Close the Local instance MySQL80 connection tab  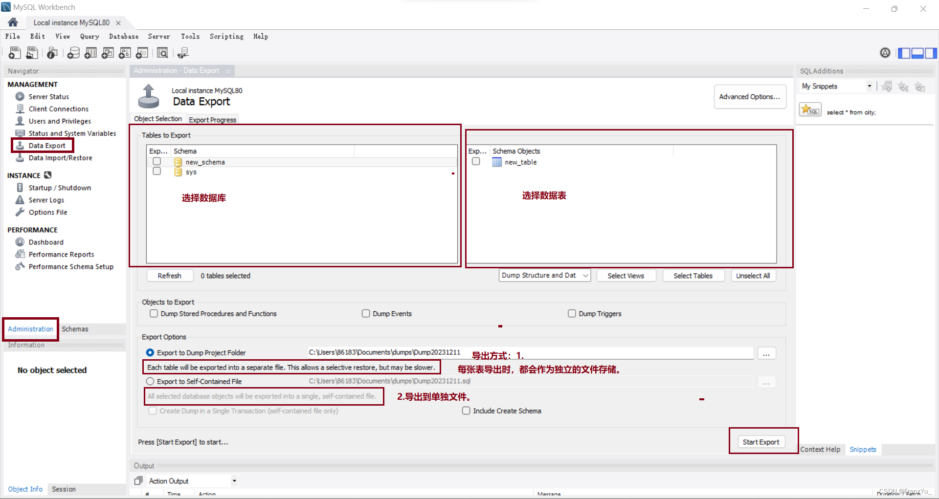tap(118, 23)
